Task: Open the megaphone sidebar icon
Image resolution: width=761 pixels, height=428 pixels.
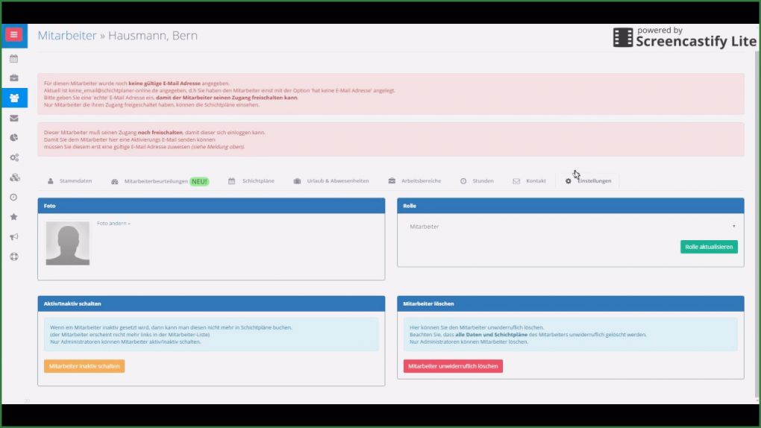Action: point(13,237)
